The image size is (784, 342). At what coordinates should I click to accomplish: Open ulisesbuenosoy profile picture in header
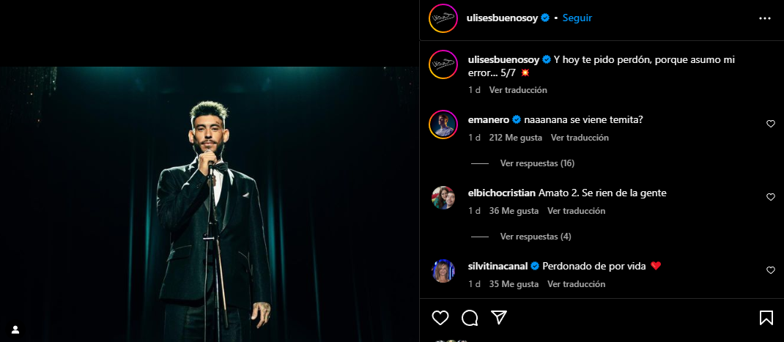pyautogui.click(x=443, y=18)
